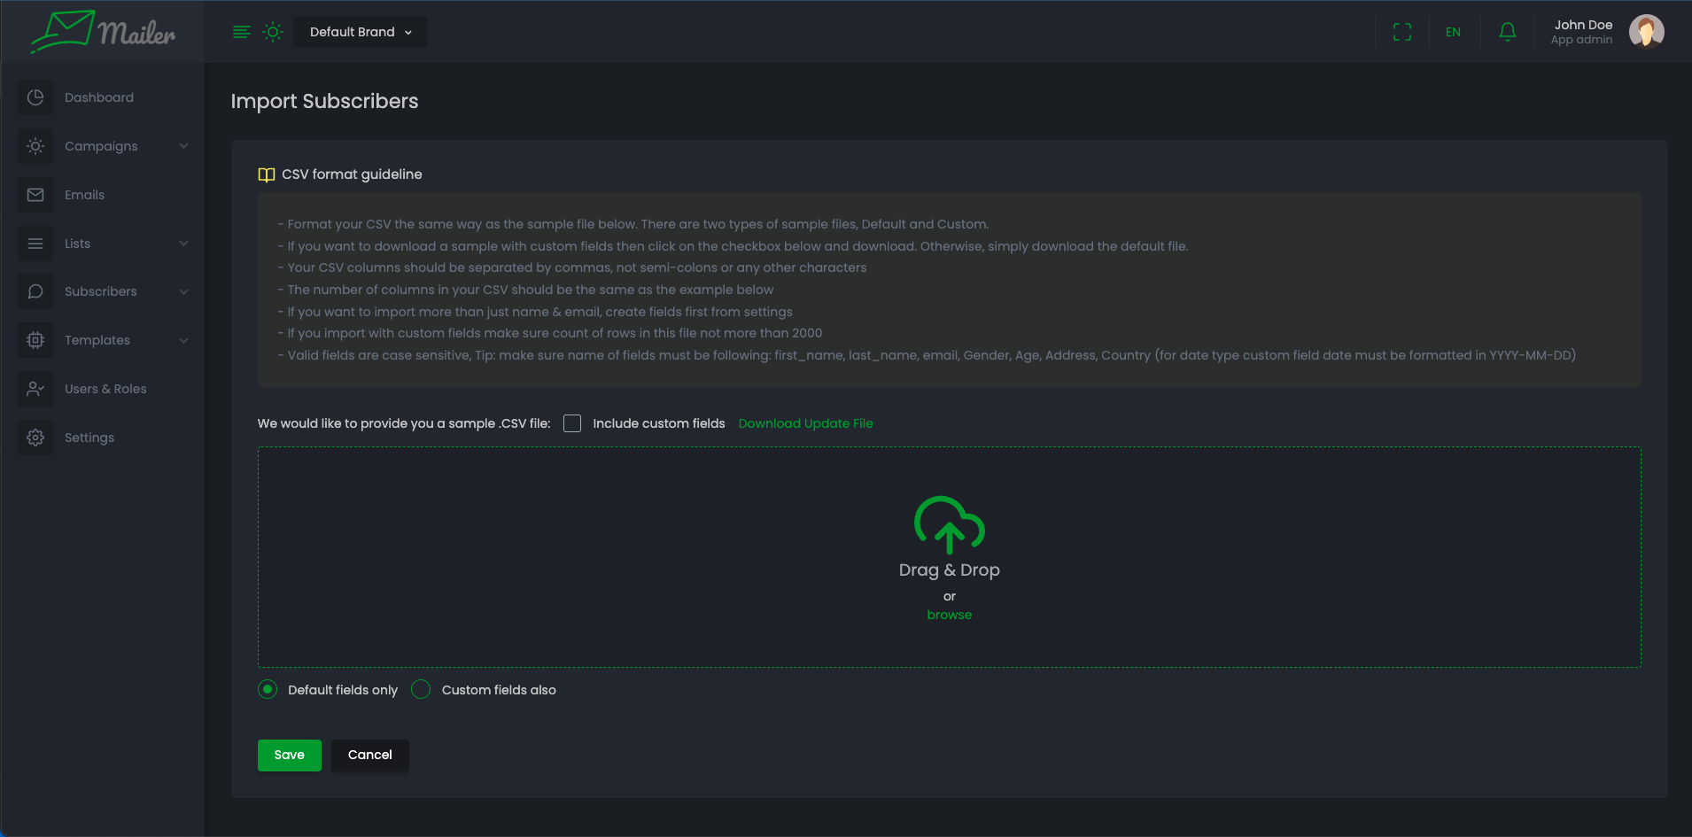
Task: Select the Default fields only radio button
Action: click(268, 690)
